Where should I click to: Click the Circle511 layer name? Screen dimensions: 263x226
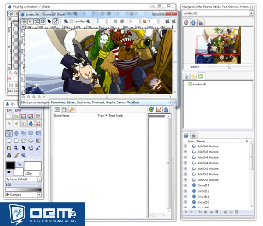tap(203, 197)
